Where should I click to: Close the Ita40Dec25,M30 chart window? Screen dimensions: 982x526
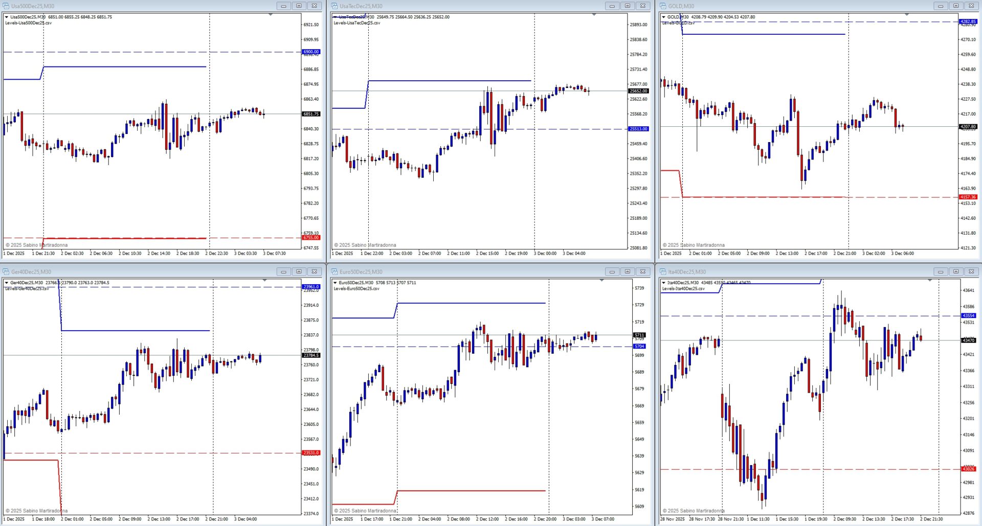tap(971, 272)
